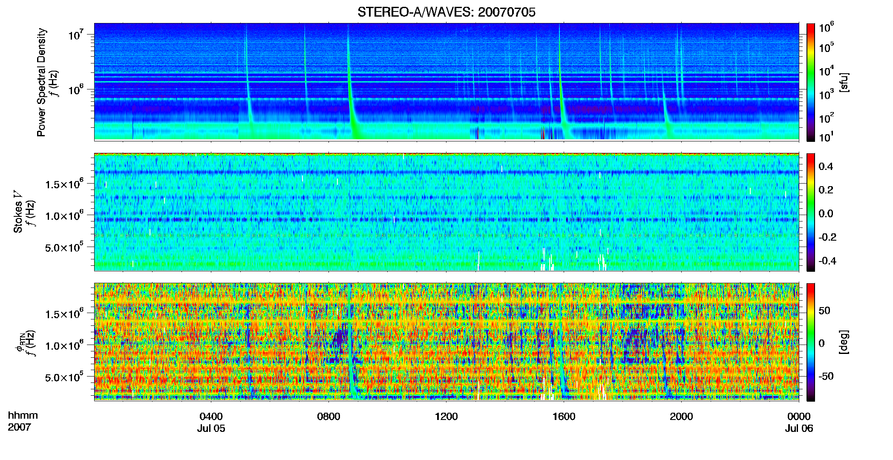This screenshot has height=460, width=893.
Task: Click the φRTN axis label of bottom panel
Action: point(20,343)
